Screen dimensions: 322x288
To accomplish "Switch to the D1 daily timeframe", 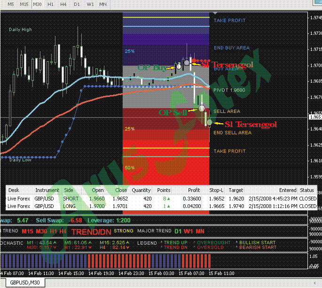I will point(77,4).
